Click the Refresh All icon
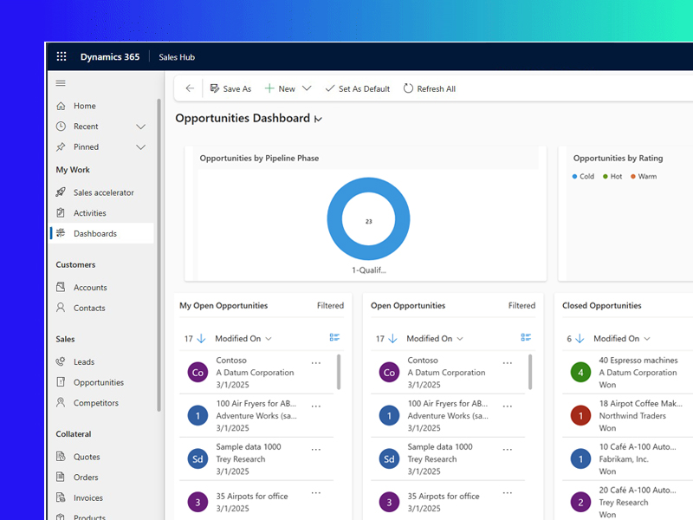Image resolution: width=693 pixels, height=520 pixels. (409, 88)
